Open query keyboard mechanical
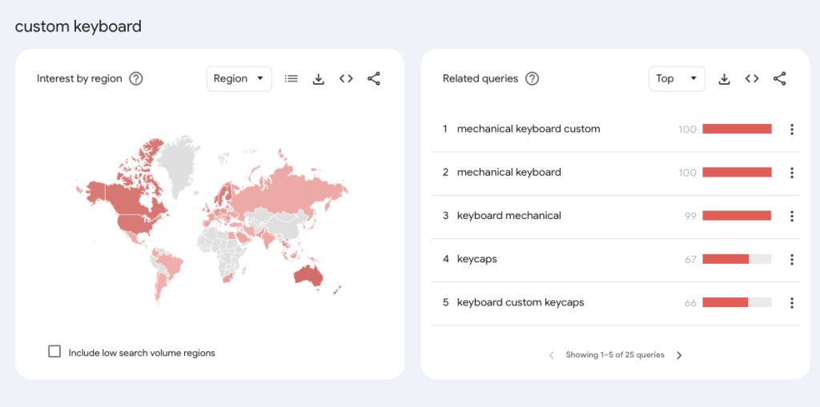 click(508, 215)
